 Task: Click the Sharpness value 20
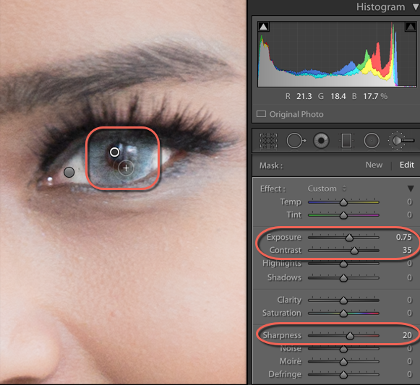(407, 335)
